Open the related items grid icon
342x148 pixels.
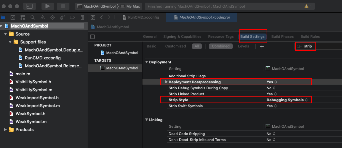tap(93, 18)
